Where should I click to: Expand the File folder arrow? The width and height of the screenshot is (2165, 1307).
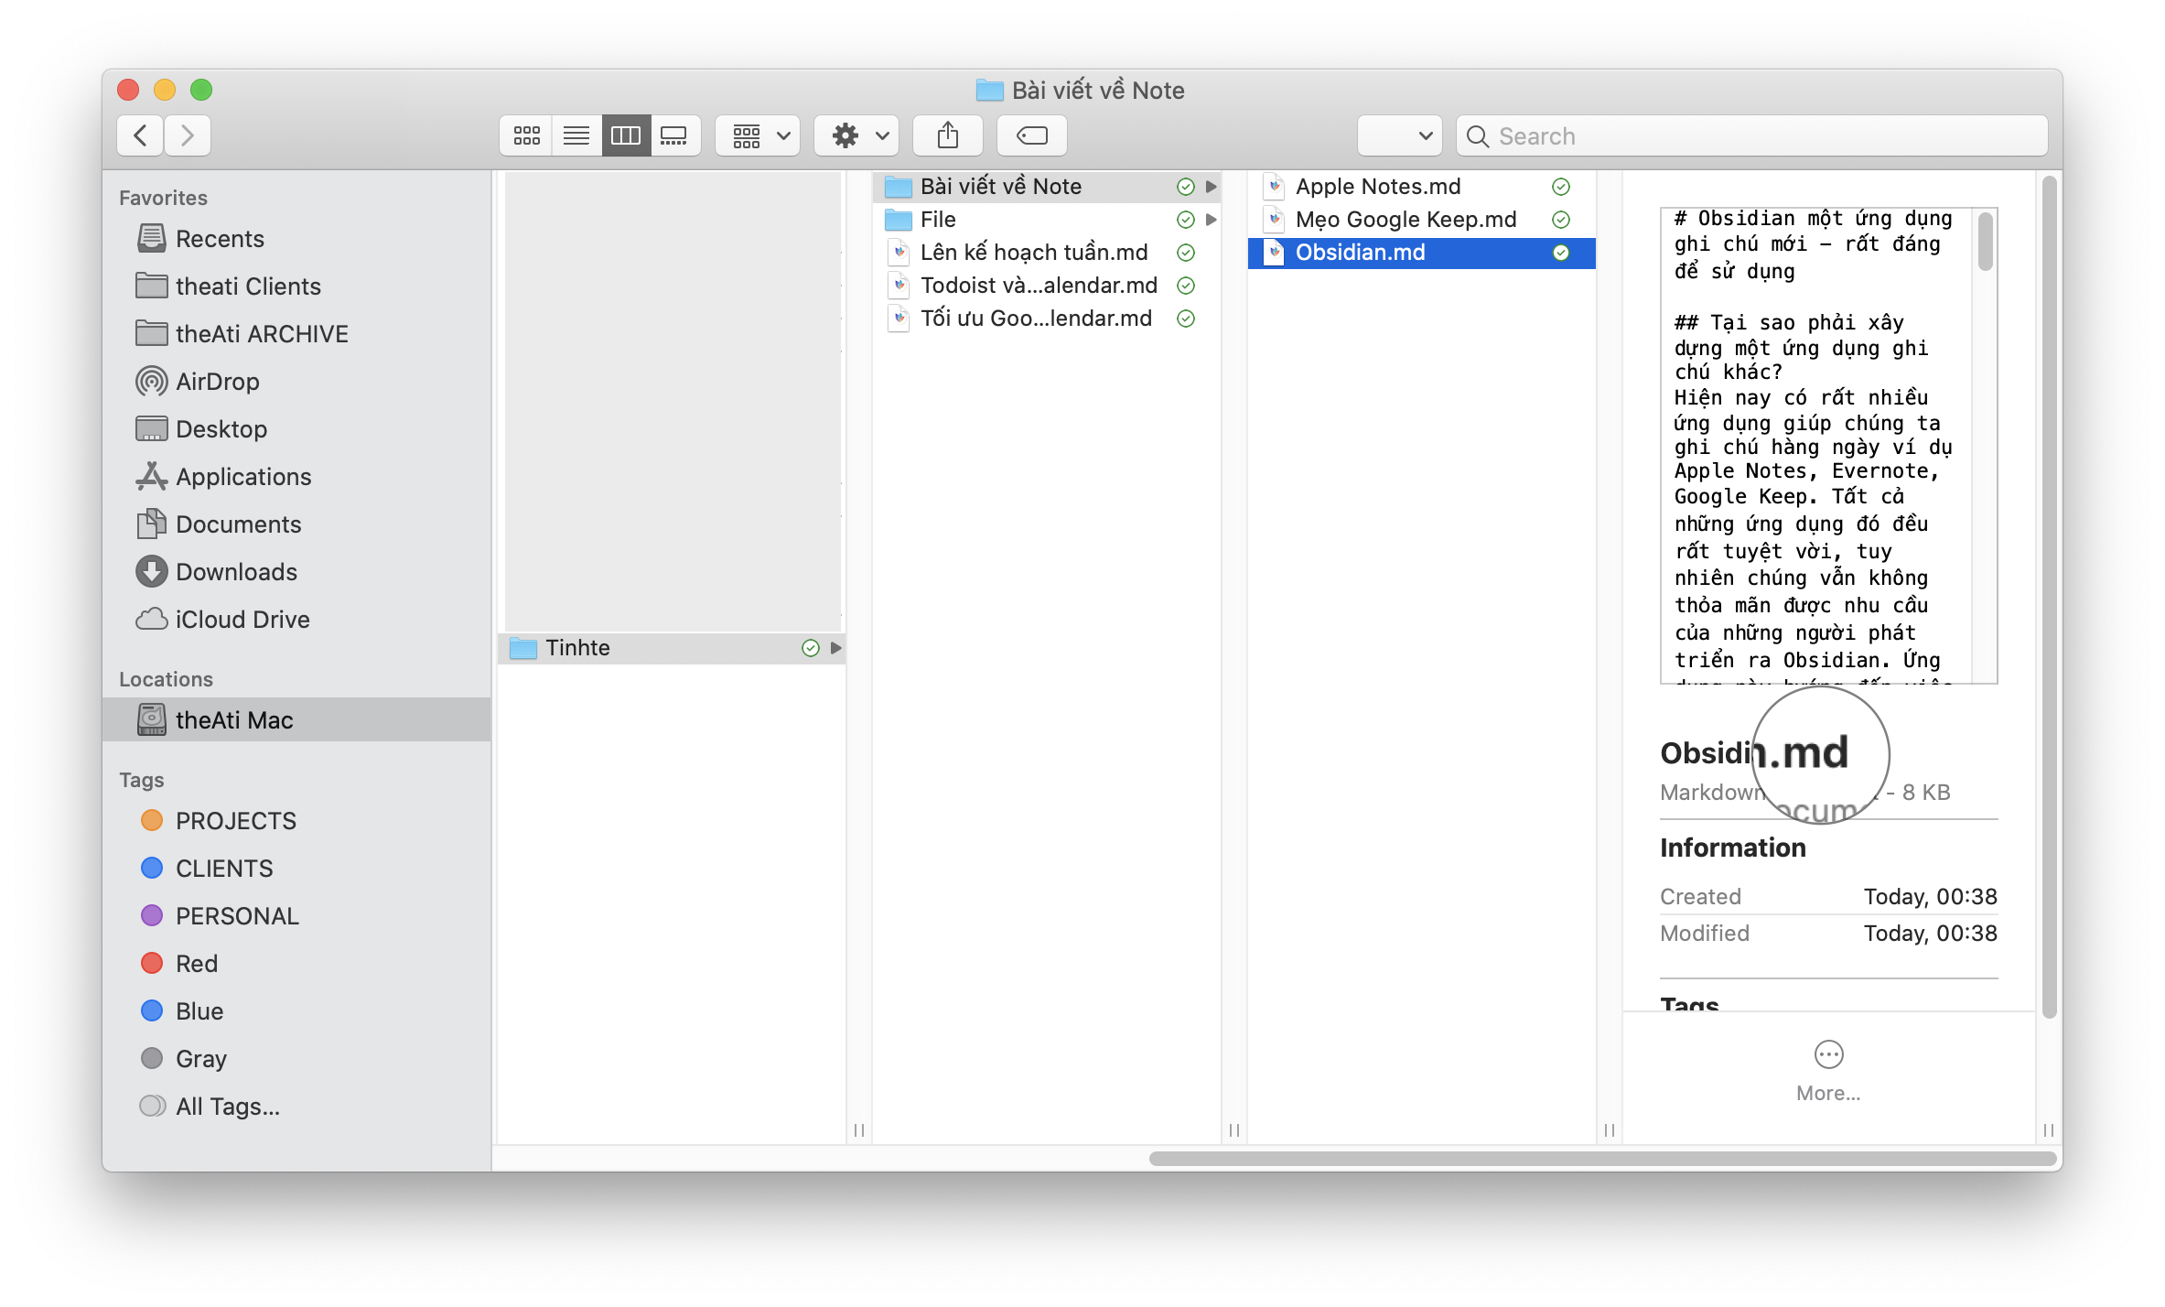coord(1211,220)
